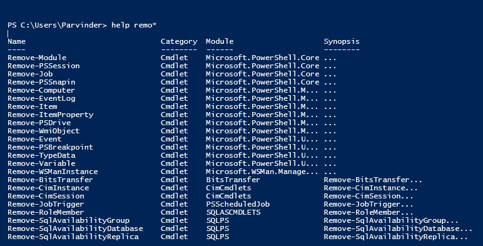The image size is (483, 246).
Task: Click the help remo* command text
Action: (x=134, y=25)
